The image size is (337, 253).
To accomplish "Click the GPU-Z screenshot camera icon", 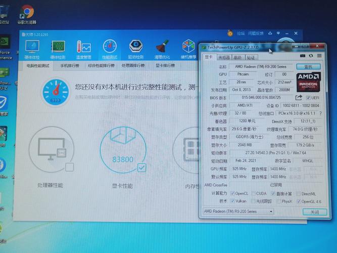I will click(303, 56).
